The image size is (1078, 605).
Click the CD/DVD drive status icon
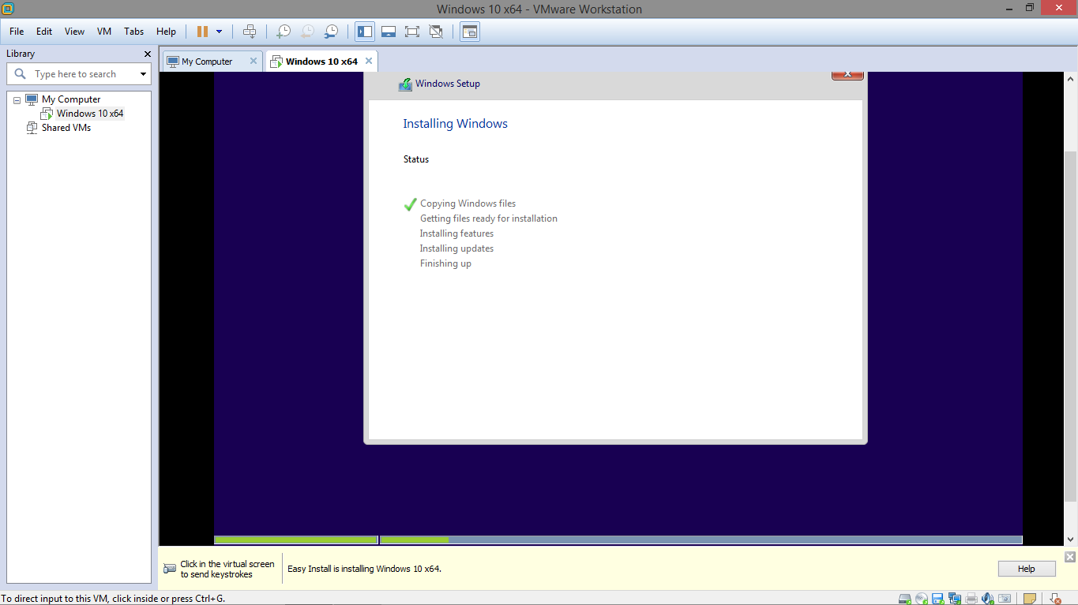921,599
